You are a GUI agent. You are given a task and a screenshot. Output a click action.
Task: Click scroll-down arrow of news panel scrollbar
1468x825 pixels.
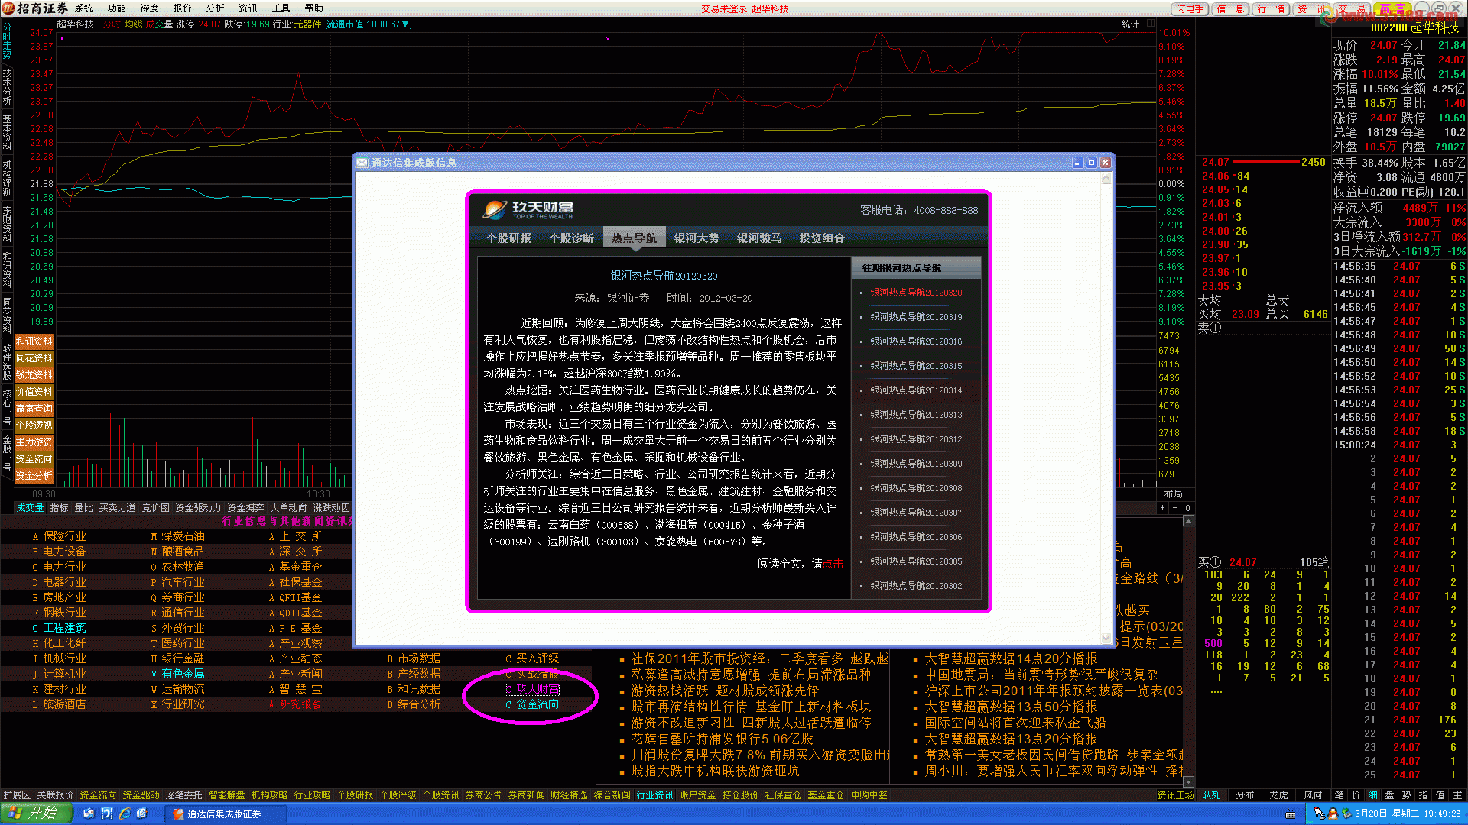[1188, 782]
